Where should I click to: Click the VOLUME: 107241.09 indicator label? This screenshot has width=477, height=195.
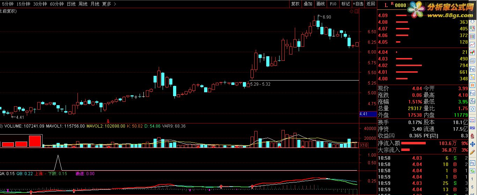click(x=24, y=126)
